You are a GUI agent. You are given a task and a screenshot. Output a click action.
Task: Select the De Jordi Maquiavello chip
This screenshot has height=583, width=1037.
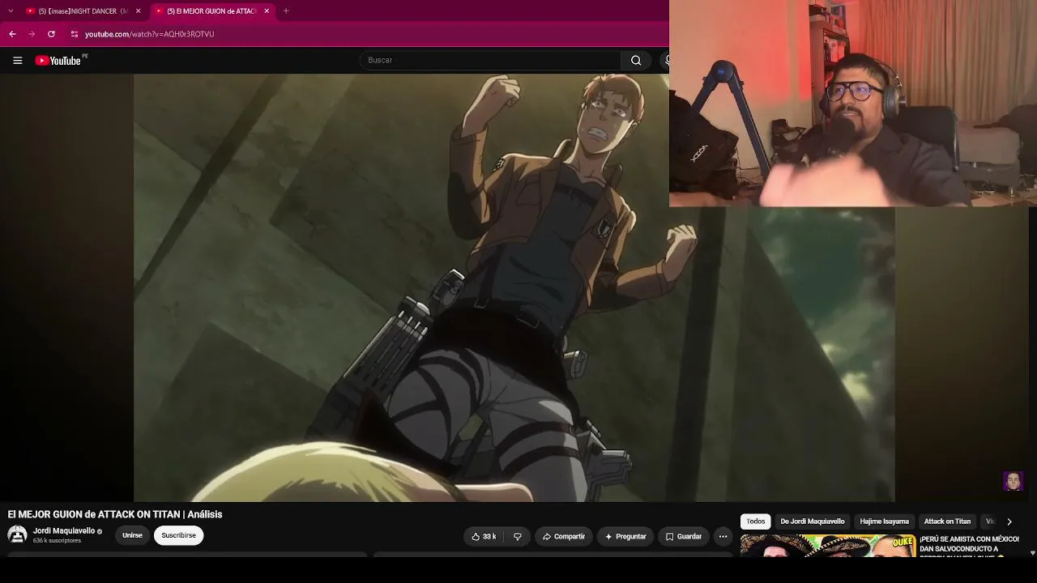pos(813,521)
